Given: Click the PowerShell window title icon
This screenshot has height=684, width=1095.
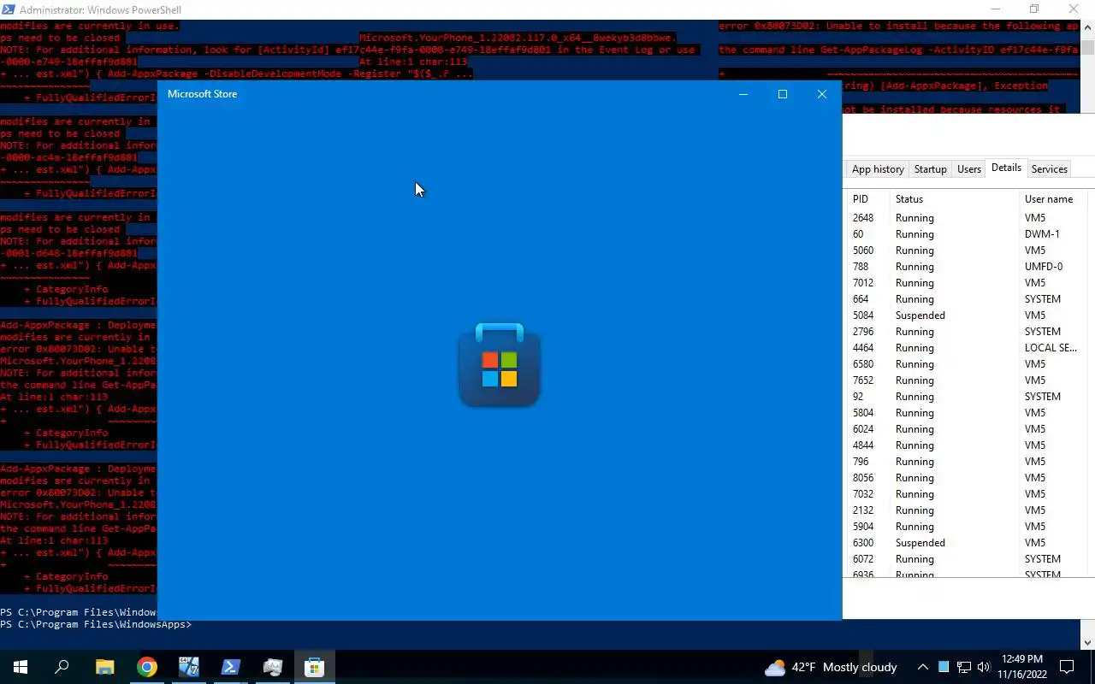Looking at the screenshot, I should click(x=9, y=9).
